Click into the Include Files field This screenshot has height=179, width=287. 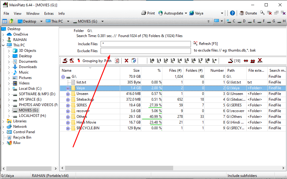(x=146, y=44)
